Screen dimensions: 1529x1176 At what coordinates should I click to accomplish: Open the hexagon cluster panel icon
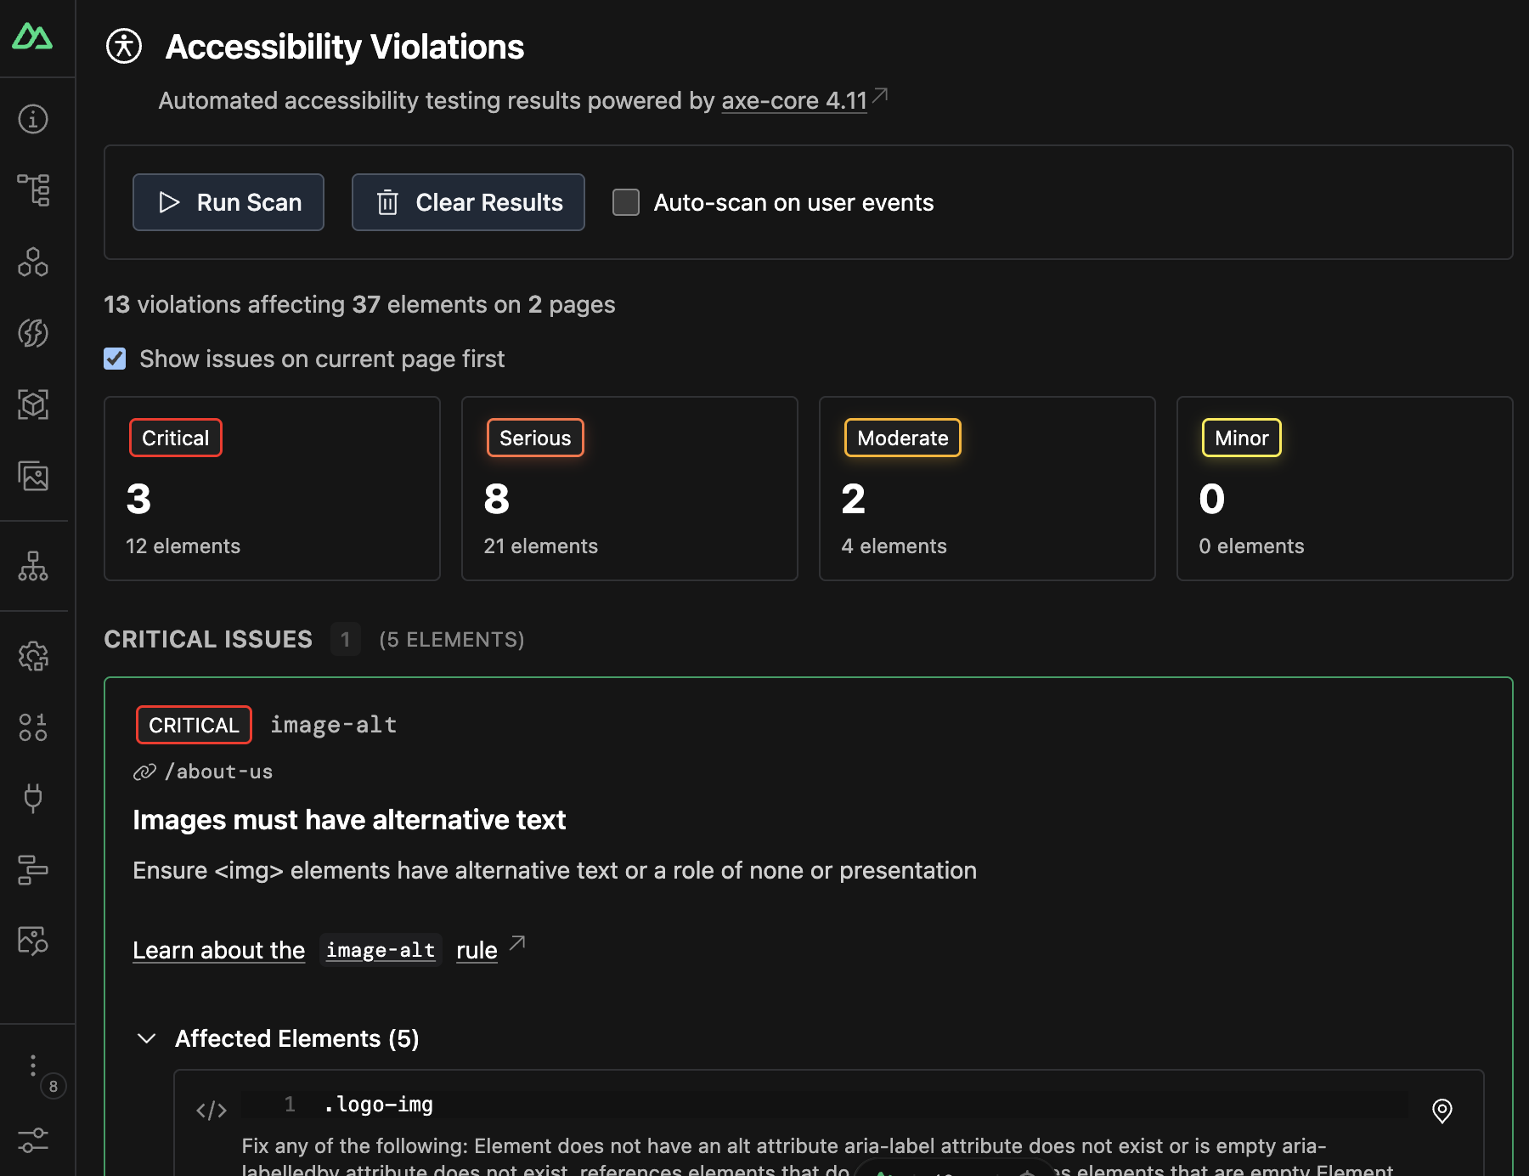pyautogui.click(x=34, y=263)
